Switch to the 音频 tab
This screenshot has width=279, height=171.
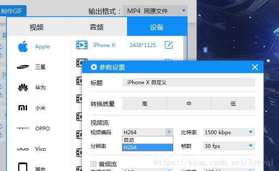click(x=97, y=27)
